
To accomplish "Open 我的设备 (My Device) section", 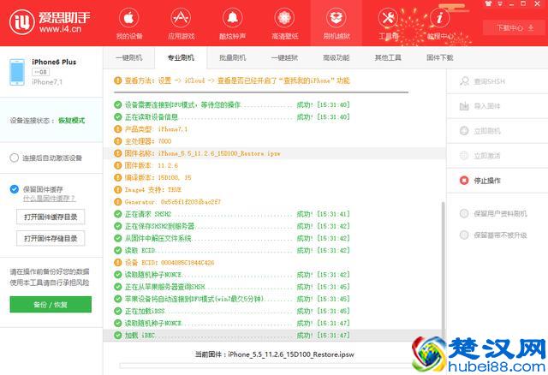I will click(129, 23).
